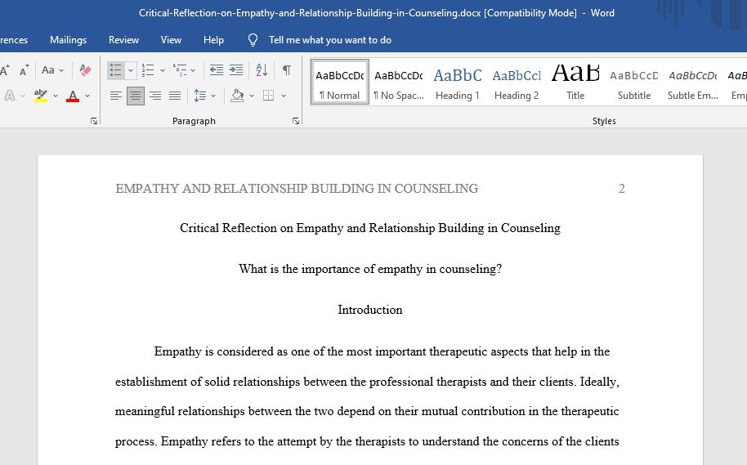
Task: Open the References tab
Action: tap(14, 40)
